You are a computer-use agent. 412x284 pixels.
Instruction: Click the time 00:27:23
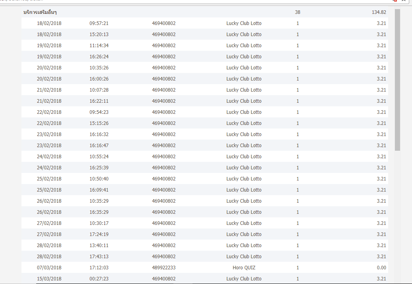pyautogui.click(x=99, y=279)
